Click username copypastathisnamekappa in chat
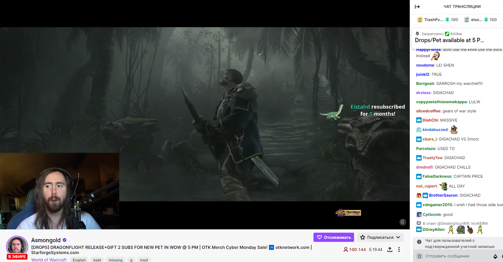Screen dimensions: 503x262 pos(441,102)
